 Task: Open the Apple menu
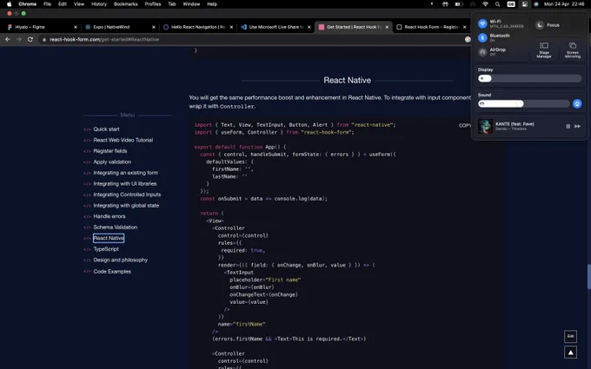click(x=9, y=4)
